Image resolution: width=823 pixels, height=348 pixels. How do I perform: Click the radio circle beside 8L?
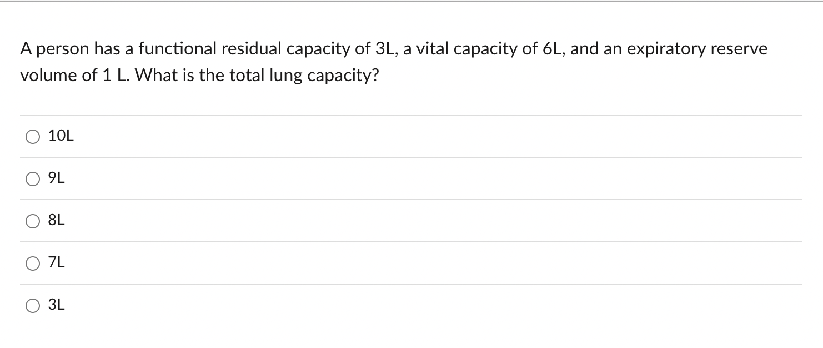coord(32,220)
